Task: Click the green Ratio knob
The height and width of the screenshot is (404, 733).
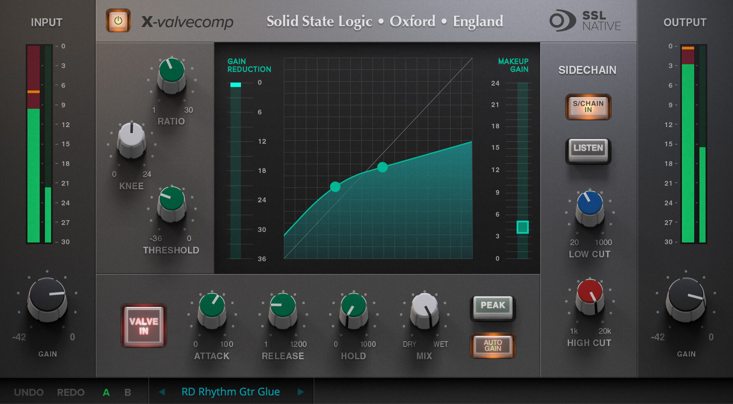Action: (171, 75)
